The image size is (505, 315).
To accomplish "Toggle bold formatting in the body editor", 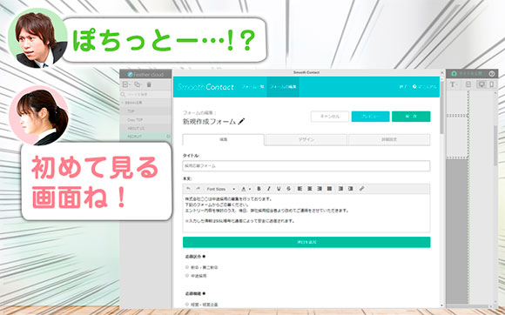I will click(259, 189).
